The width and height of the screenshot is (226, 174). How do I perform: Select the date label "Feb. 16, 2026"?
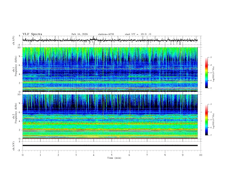[x=80, y=34]
